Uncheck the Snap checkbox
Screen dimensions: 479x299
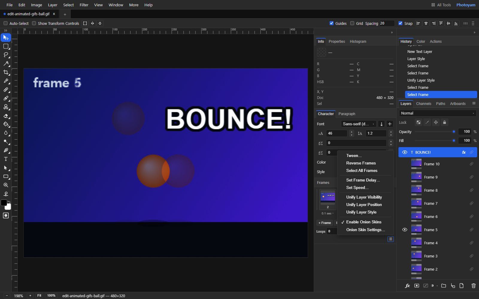pyautogui.click(x=400, y=23)
